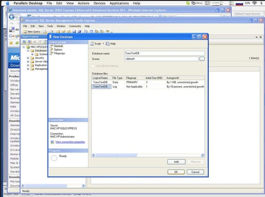Viewport: 265px width, 197px height.
Task: Open Help in the New Database dialog
Action: click(x=111, y=44)
